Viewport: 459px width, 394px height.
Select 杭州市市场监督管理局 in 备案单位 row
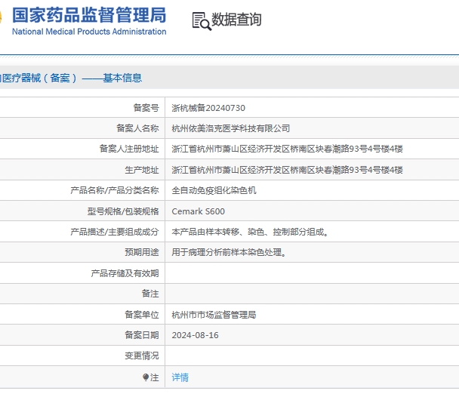pos(214,315)
